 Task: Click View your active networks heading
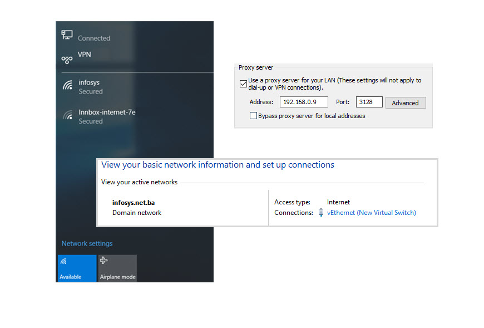(139, 182)
